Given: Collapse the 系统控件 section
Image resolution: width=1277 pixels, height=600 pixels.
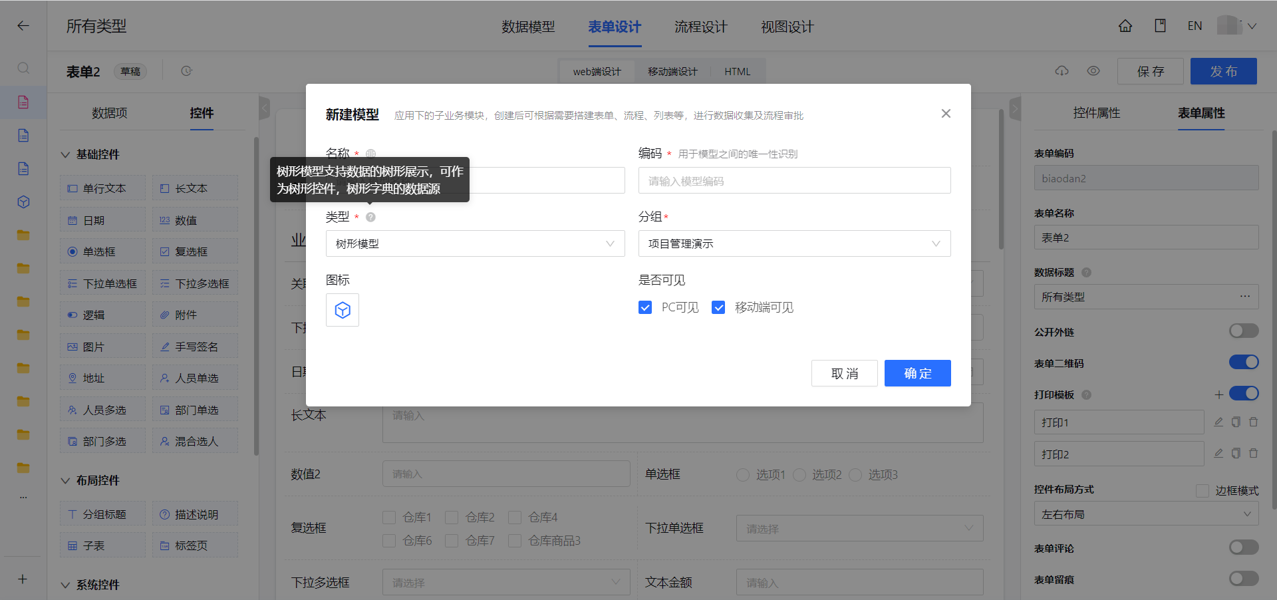Looking at the screenshot, I should 65,585.
